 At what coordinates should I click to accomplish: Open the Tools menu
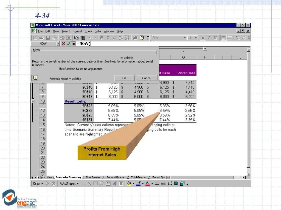[x=88, y=31]
